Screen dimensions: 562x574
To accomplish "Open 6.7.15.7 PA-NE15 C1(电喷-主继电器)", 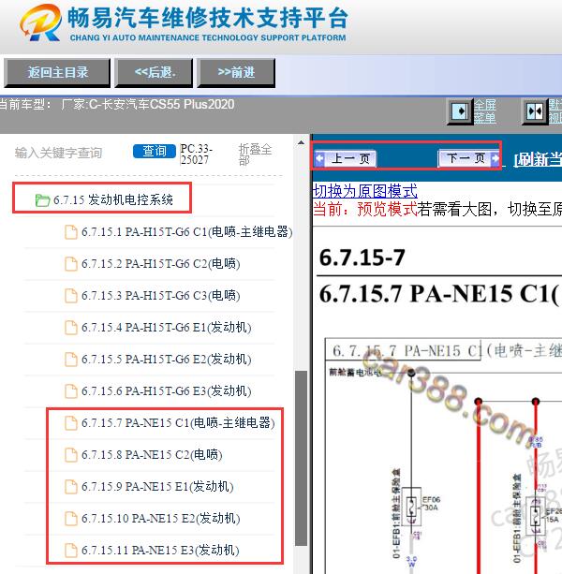I will [178, 423].
